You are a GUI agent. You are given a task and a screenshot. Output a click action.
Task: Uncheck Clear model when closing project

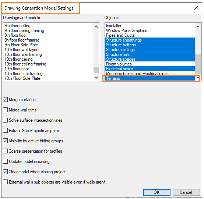pos(5,171)
